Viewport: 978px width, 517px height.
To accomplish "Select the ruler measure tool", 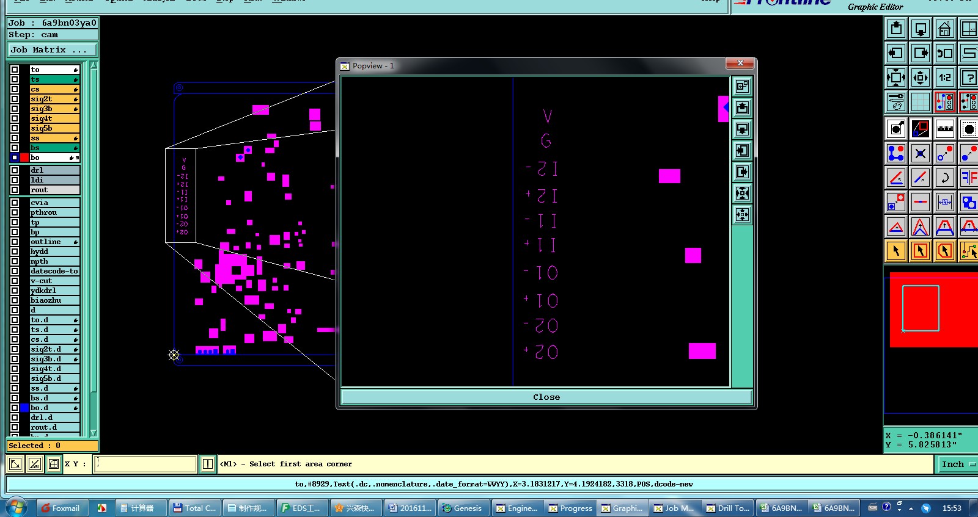I will (x=945, y=129).
